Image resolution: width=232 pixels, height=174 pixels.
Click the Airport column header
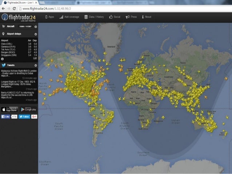[x=5, y=41]
